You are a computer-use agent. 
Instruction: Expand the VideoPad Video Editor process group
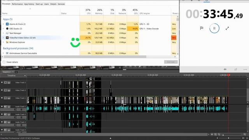3,38
